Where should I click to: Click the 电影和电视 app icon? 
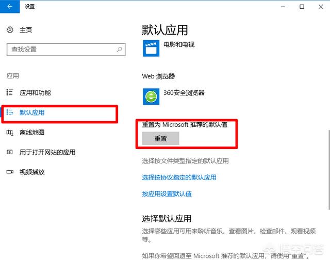151,48
